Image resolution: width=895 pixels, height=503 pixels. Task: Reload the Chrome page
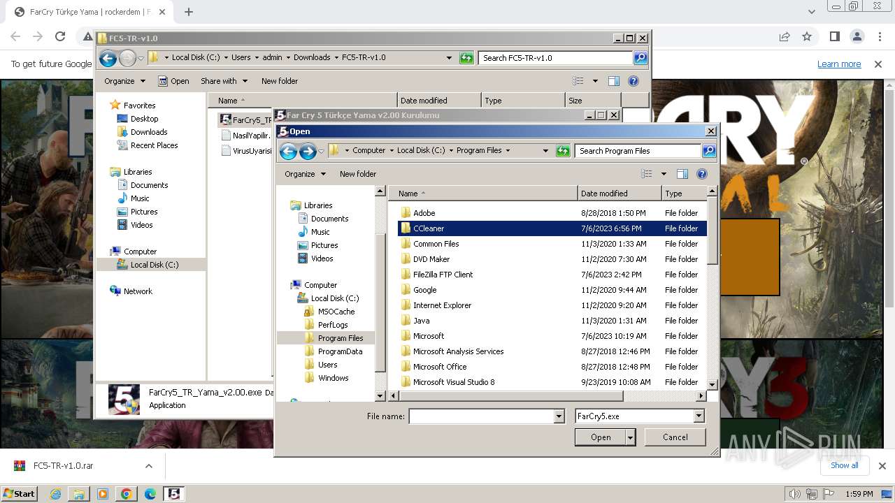60,36
